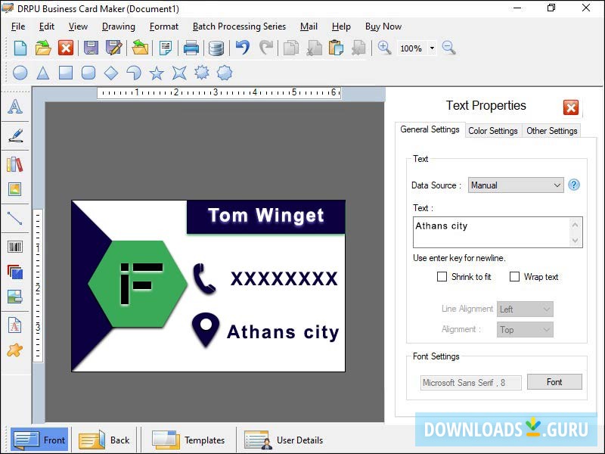This screenshot has width=605, height=454.
Task: Click Buy Now in the menu bar
Action: pos(383,26)
